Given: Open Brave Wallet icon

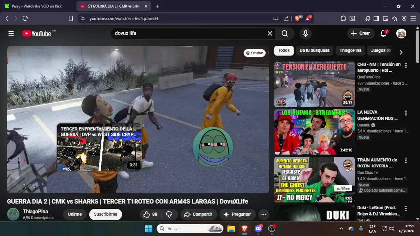Looking at the screenshot, I should tap(386, 19).
